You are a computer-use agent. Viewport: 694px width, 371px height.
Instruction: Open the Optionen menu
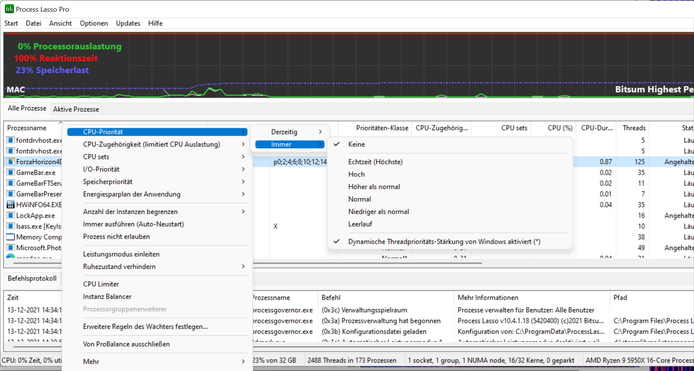(94, 23)
